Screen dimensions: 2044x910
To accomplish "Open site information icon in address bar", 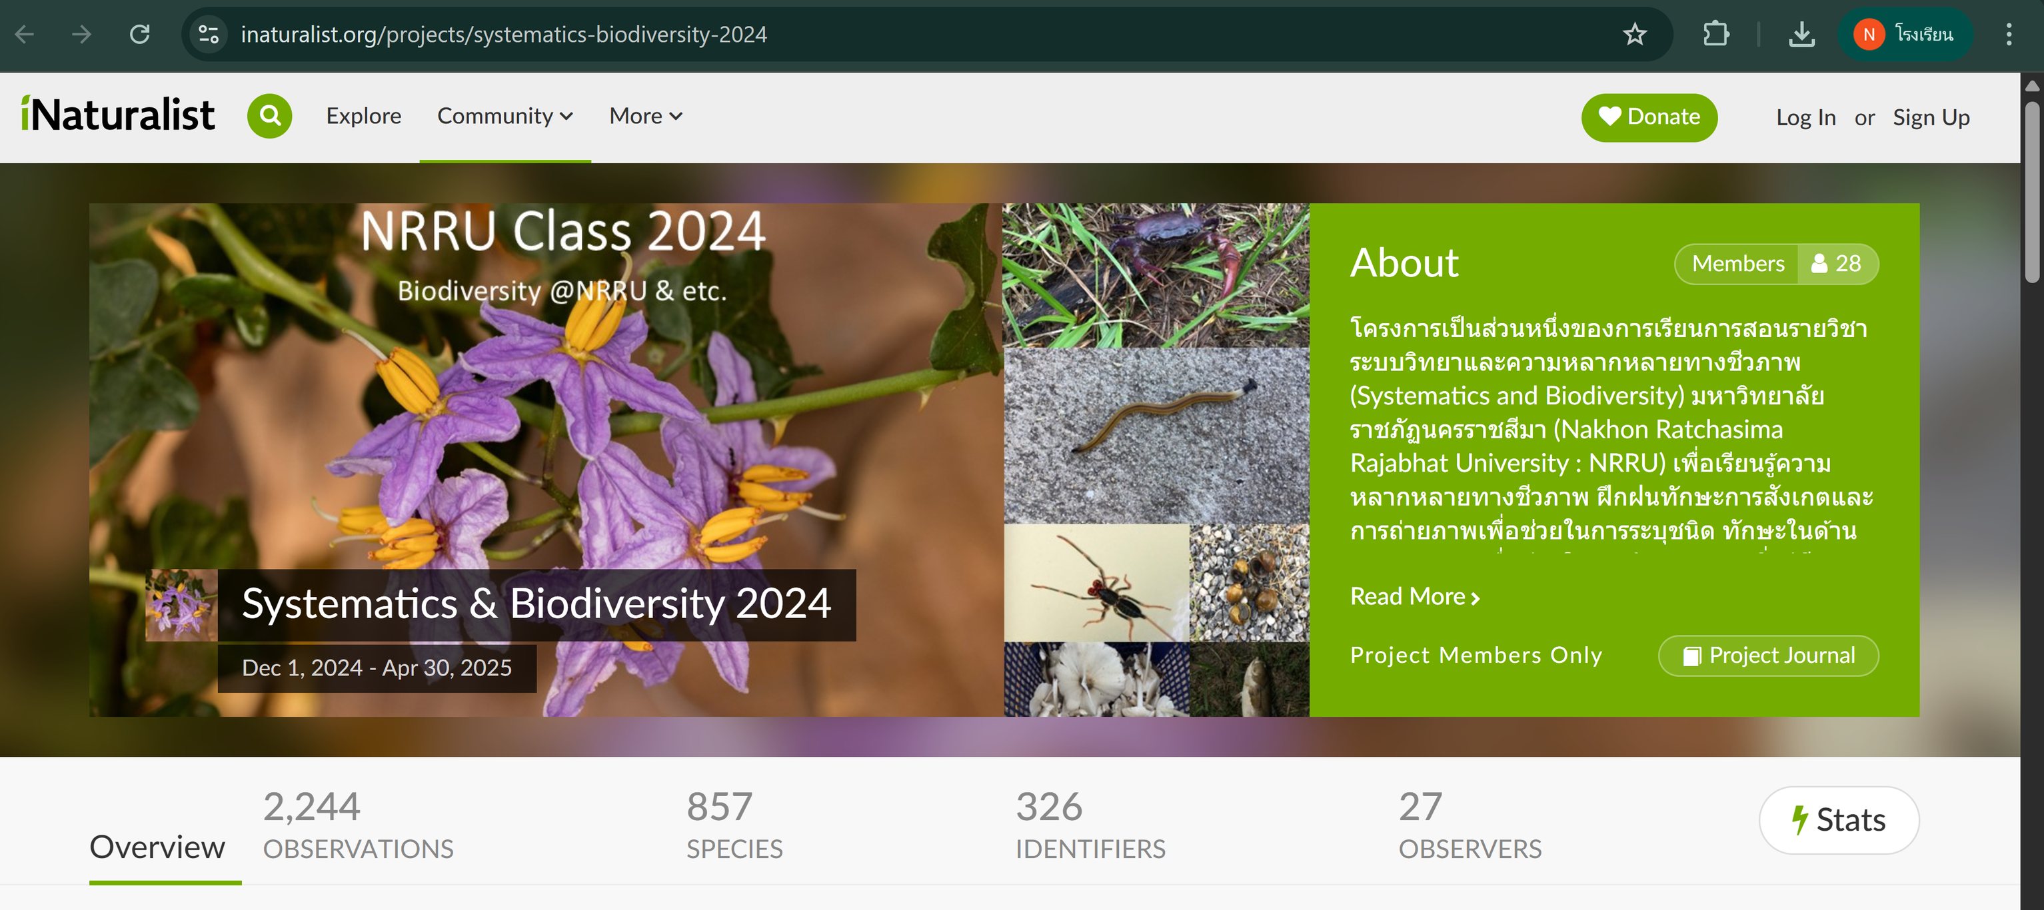I will pyautogui.click(x=209, y=34).
